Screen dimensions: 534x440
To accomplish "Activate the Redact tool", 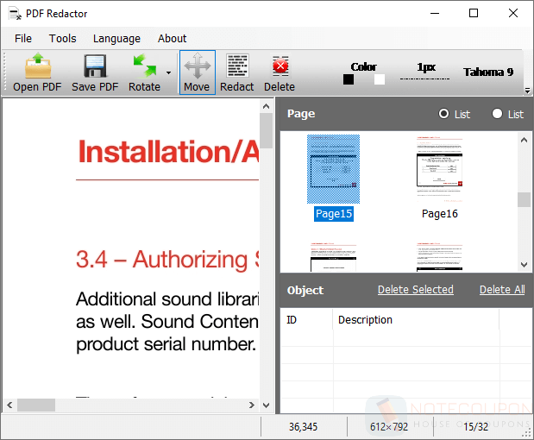I will tap(237, 72).
